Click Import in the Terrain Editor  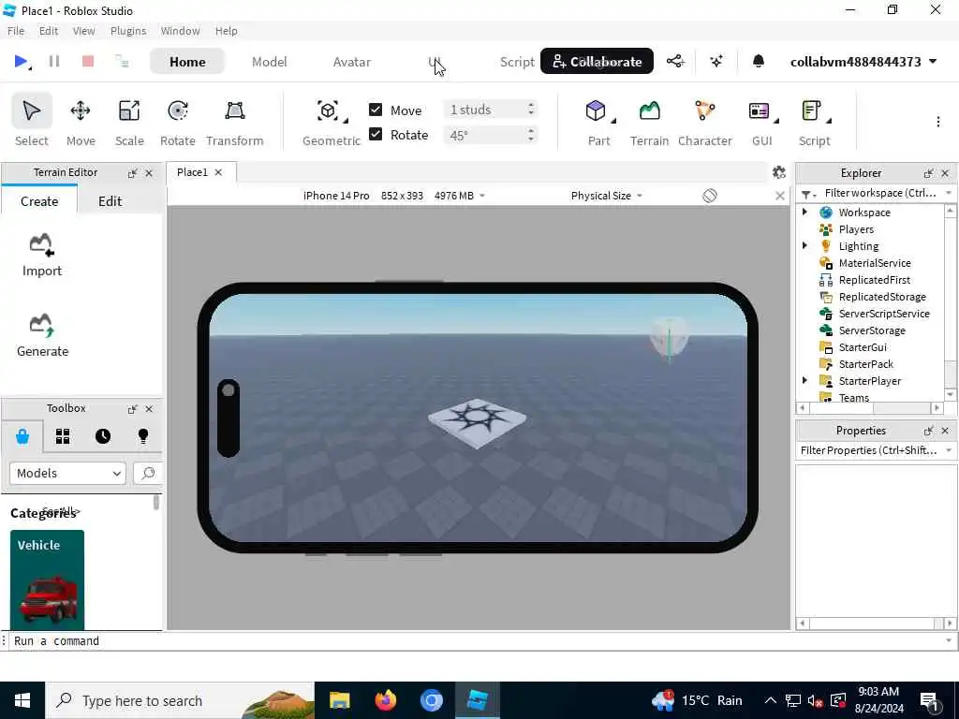coord(41,256)
